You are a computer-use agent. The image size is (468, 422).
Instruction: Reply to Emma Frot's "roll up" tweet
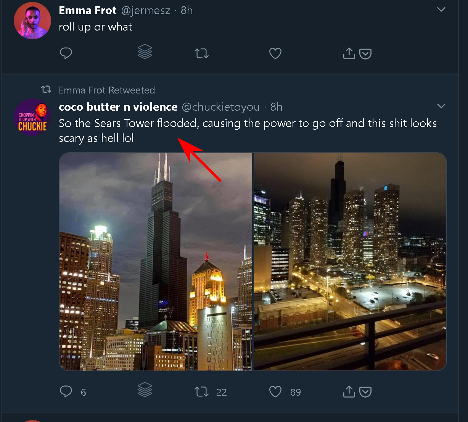(66, 53)
